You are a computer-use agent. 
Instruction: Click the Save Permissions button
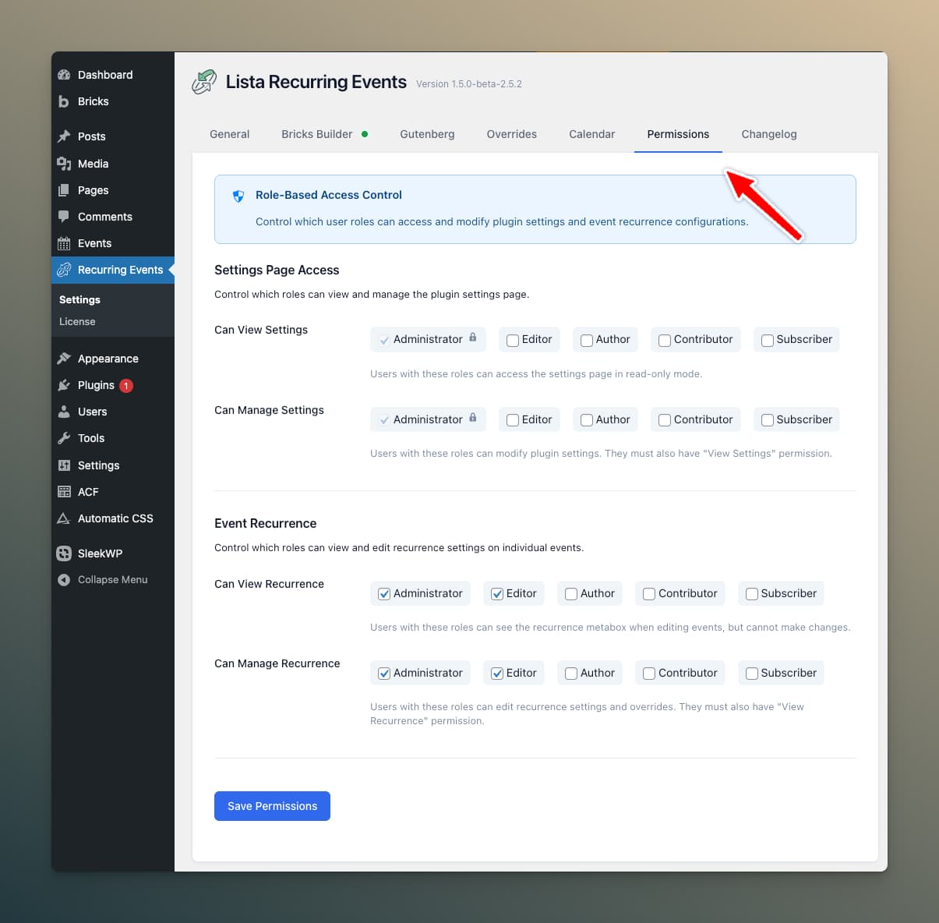pyautogui.click(x=272, y=806)
